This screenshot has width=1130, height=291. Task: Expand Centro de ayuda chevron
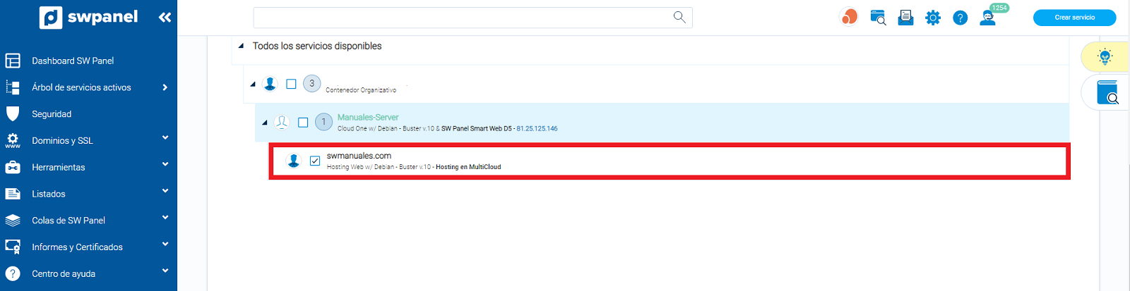point(165,271)
